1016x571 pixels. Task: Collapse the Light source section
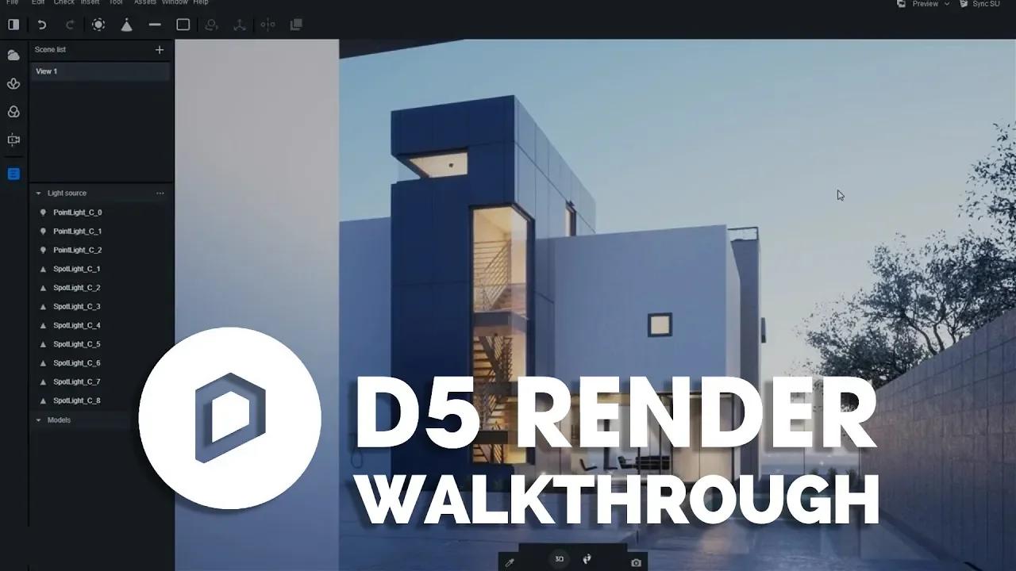37,193
